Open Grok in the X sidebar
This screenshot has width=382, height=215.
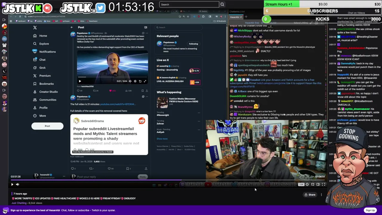point(39,68)
